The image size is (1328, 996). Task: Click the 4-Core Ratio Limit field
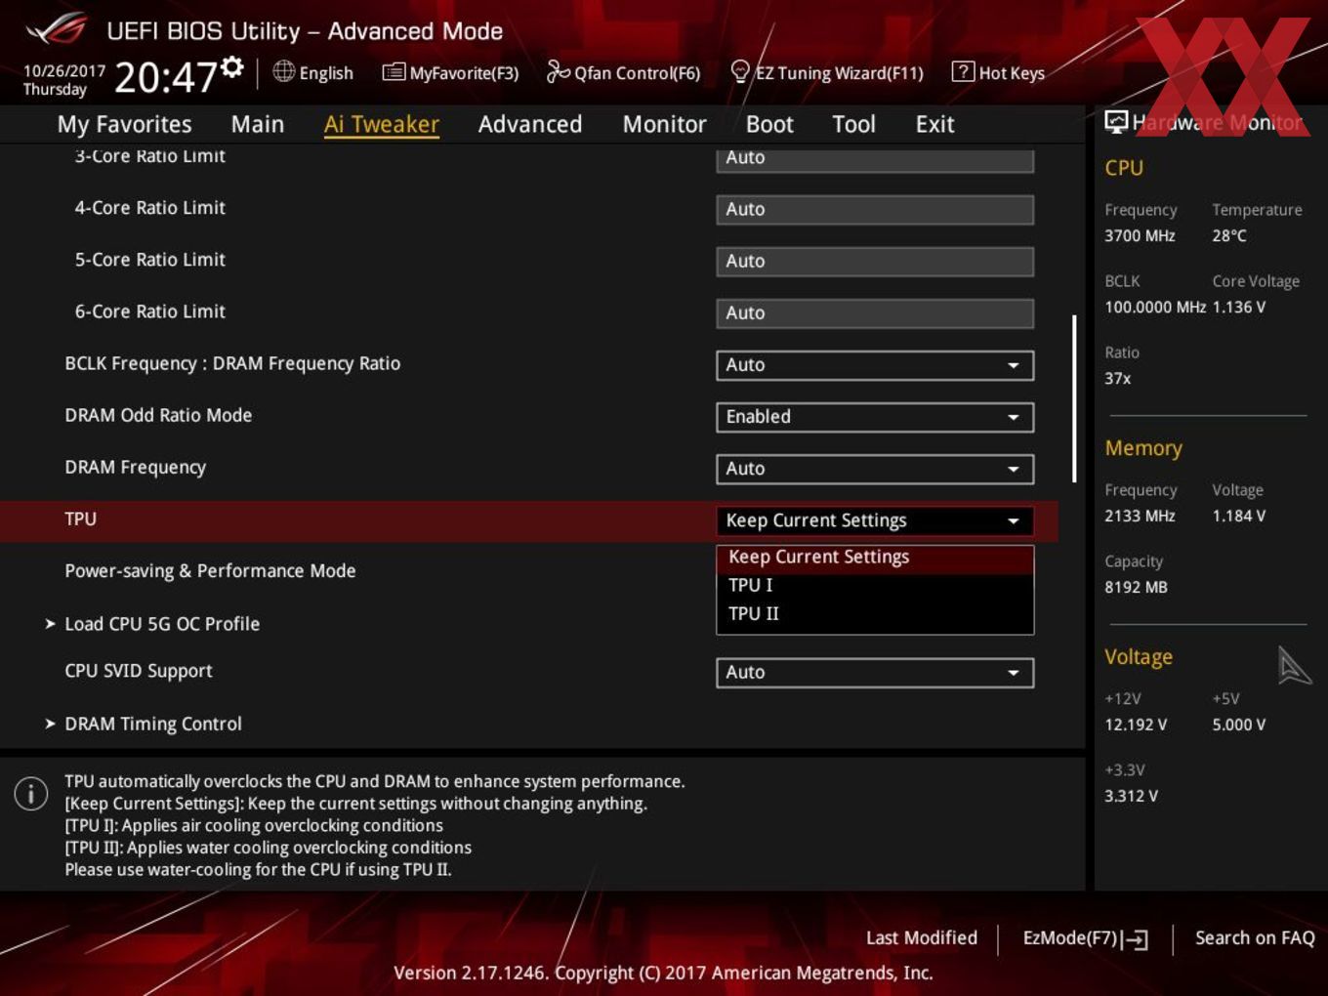coord(875,210)
